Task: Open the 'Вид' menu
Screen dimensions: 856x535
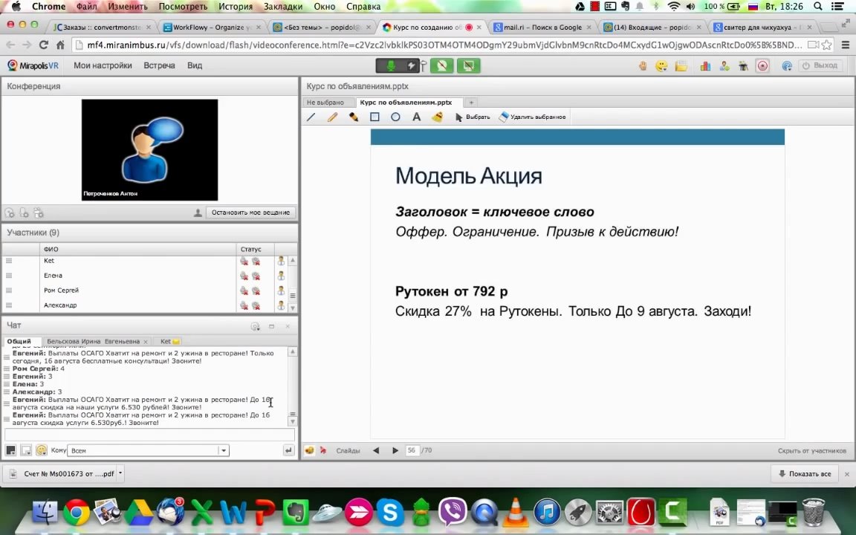Action: [195, 65]
